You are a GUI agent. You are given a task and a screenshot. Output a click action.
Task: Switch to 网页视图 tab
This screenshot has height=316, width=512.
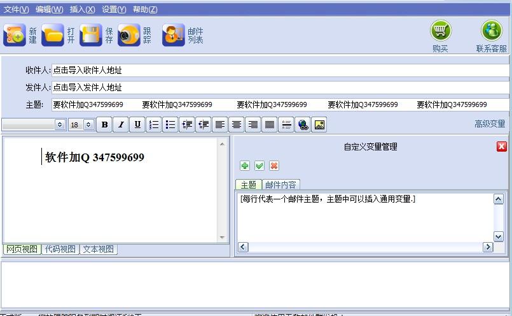point(22,249)
